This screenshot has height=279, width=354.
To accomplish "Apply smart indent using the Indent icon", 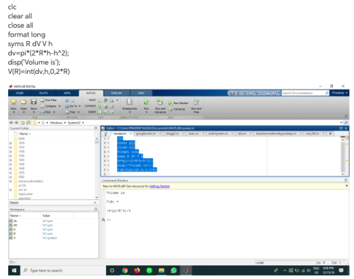I will click(99, 112).
